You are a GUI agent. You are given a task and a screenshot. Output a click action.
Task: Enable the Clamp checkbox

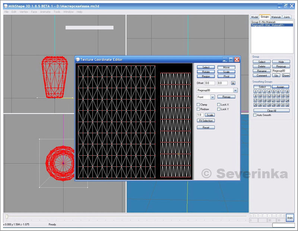(x=199, y=105)
